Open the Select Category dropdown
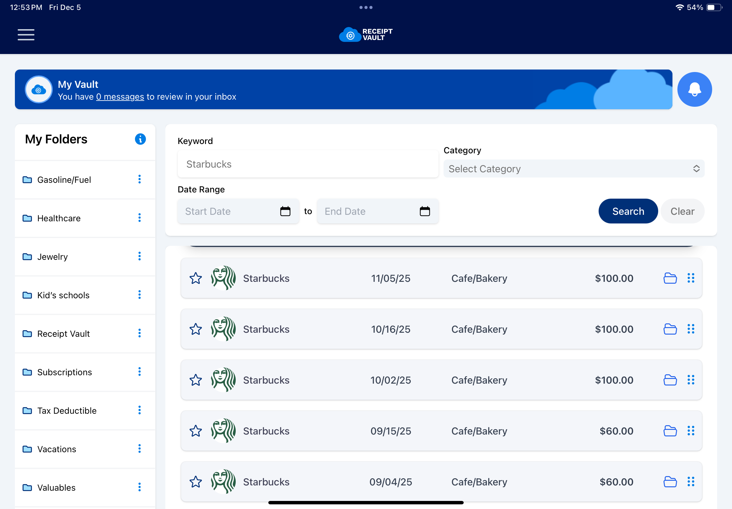The width and height of the screenshot is (732, 509). [574, 169]
